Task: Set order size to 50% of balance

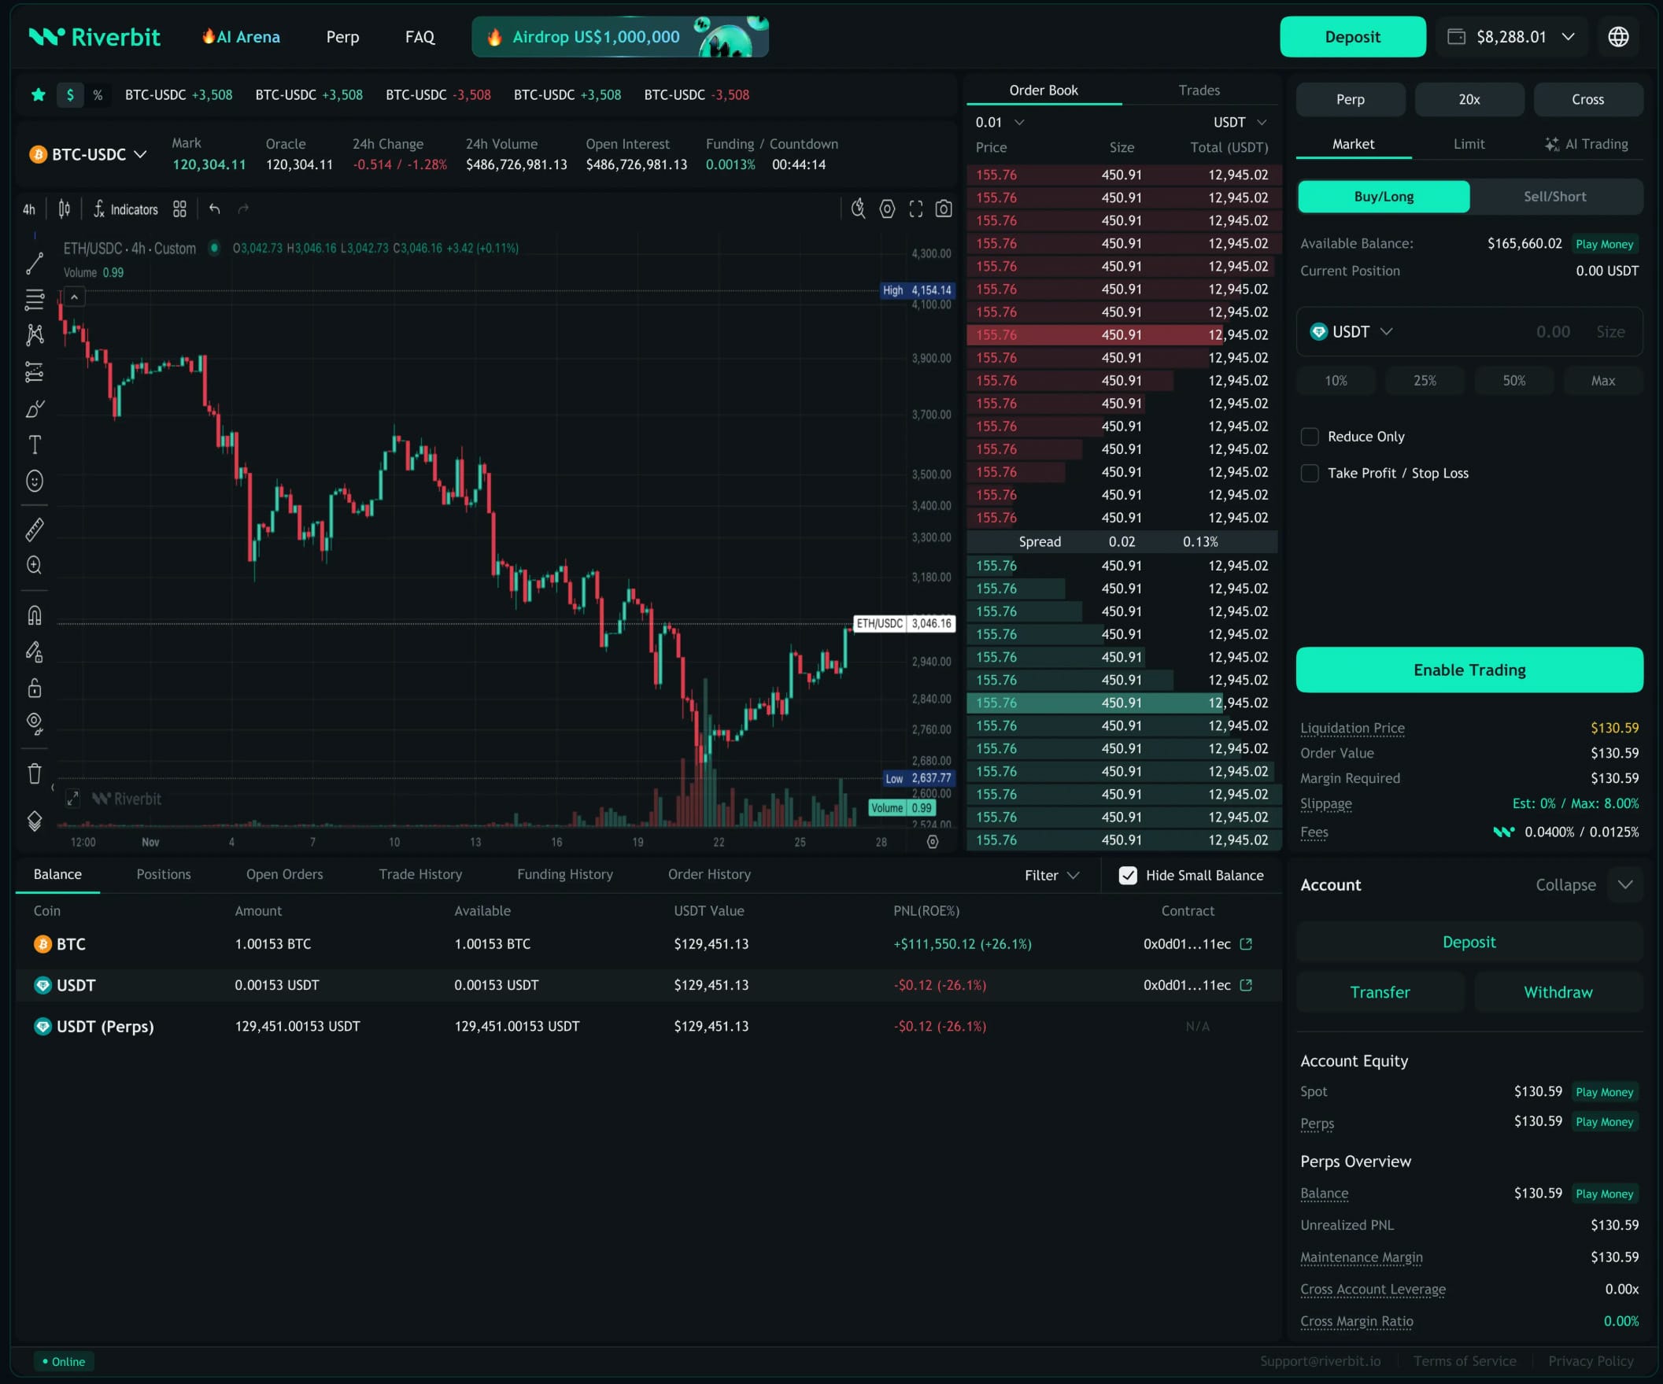Action: [1513, 380]
